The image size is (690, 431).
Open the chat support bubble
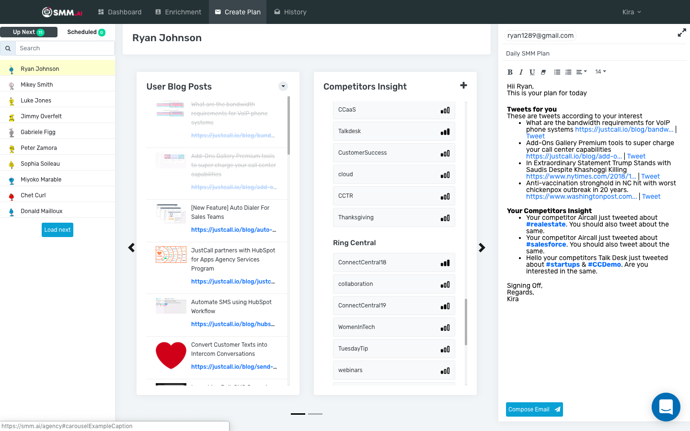666,407
